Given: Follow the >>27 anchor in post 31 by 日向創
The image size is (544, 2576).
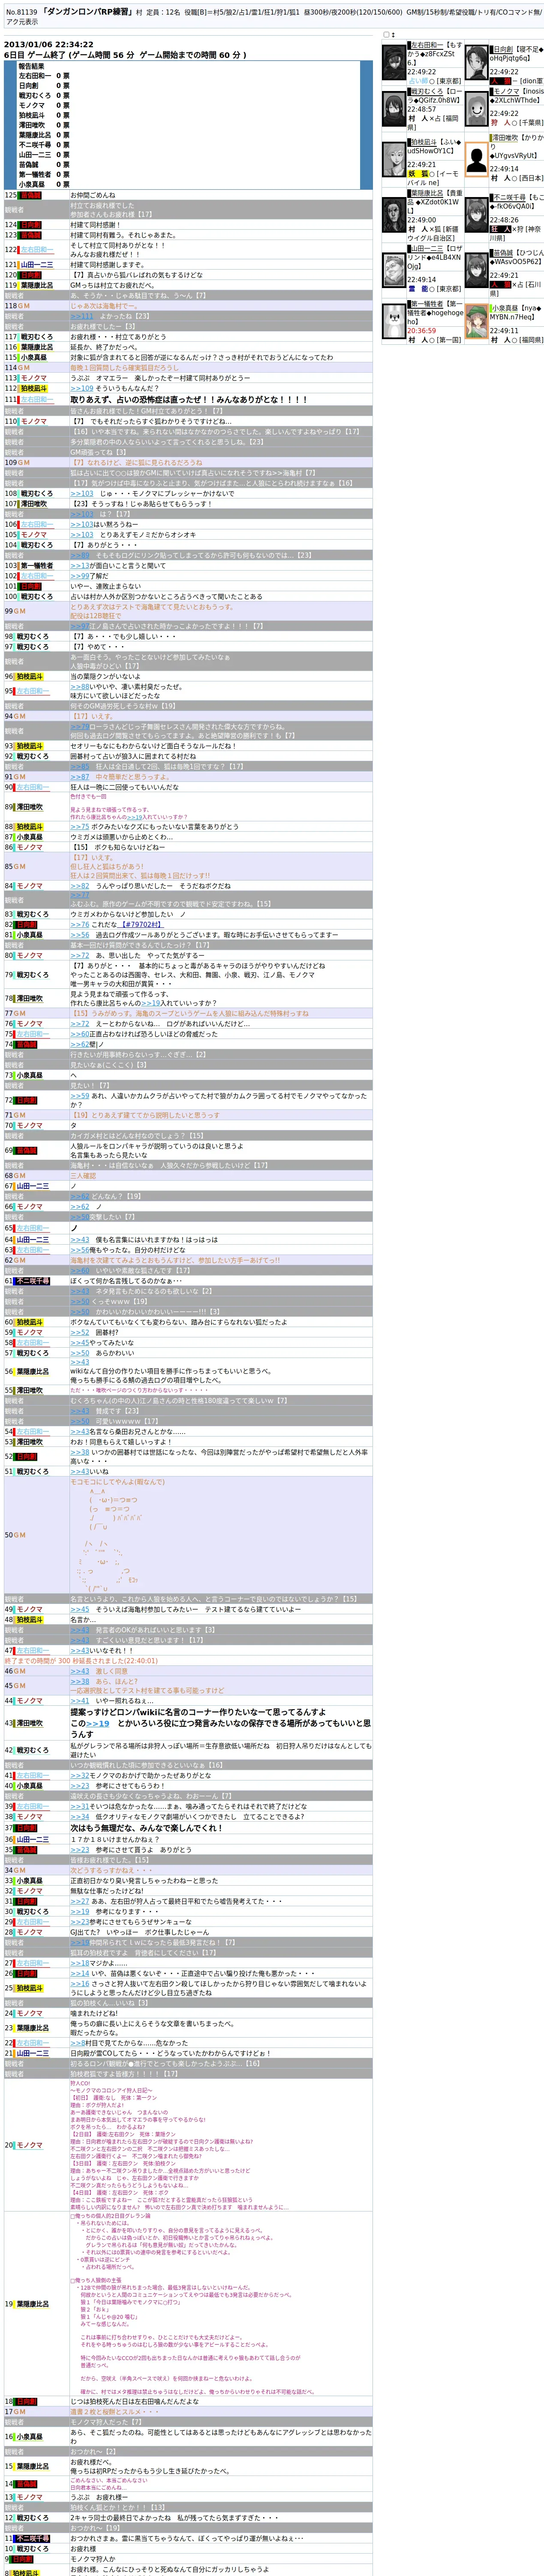Looking at the screenshot, I should 79,1902.
